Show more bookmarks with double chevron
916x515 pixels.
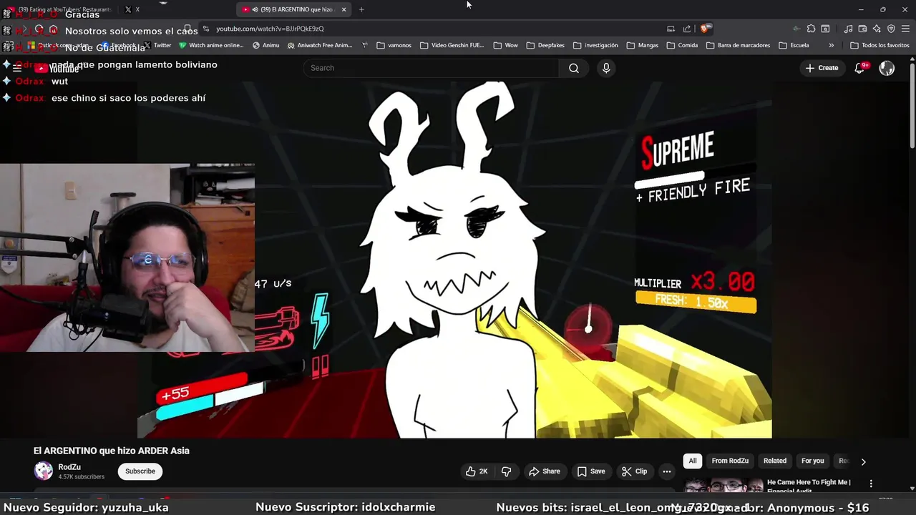(x=831, y=45)
